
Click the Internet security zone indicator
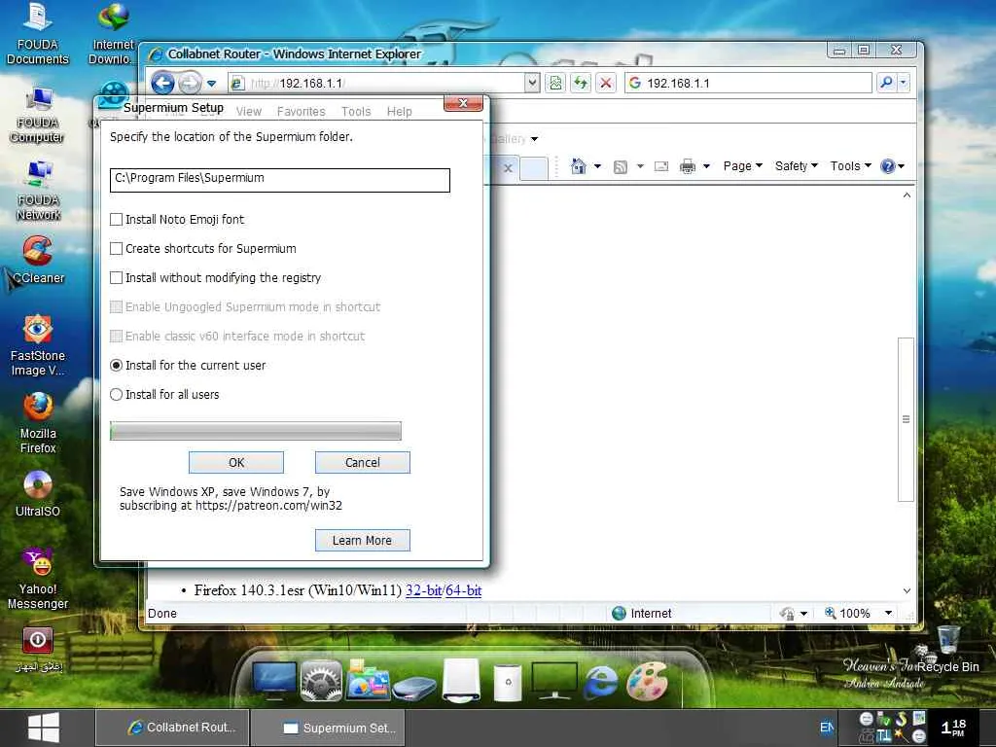point(642,613)
